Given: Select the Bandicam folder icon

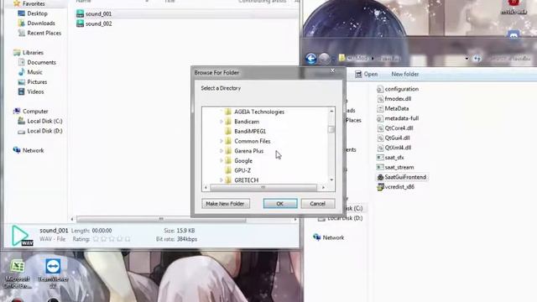Looking at the screenshot, I should coord(228,122).
